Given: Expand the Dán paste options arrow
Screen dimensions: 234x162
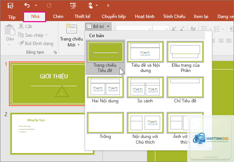Looking at the screenshot, I should tap(9, 45).
